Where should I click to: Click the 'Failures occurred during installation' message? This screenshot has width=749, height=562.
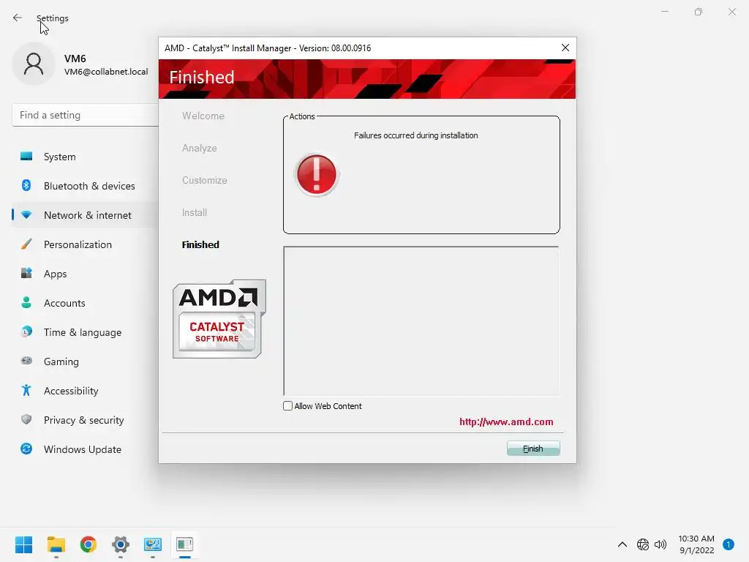[416, 135]
